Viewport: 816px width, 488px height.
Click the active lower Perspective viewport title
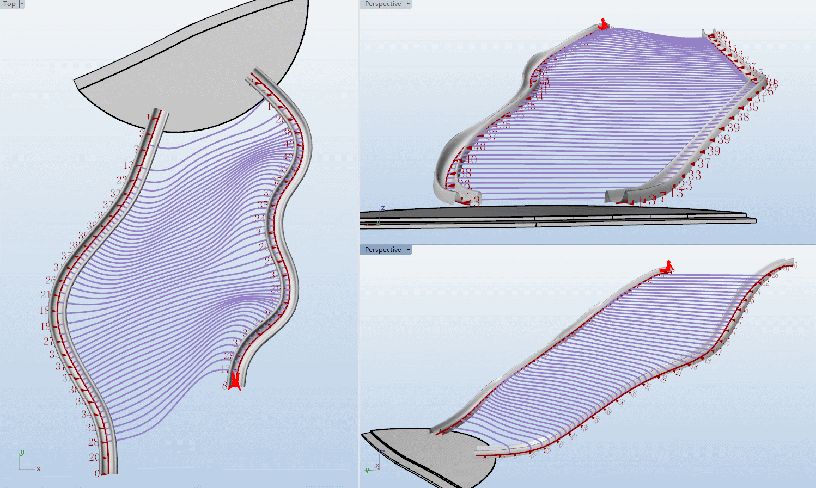click(x=383, y=250)
